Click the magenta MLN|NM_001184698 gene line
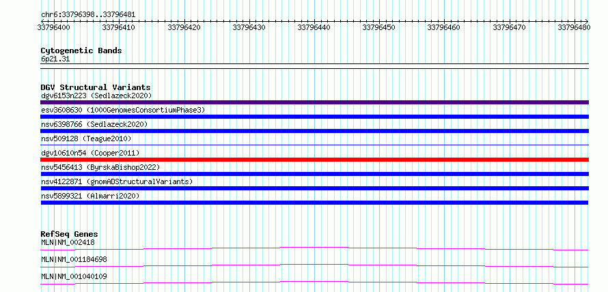This screenshot has width=608, height=292. pos(314,265)
